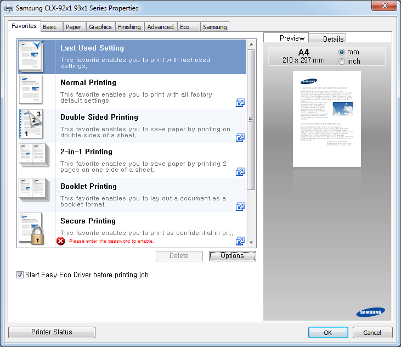Viewport: 401px width, 347px height.
Task: Select the Double Sided Printing title
Action: (x=99, y=117)
